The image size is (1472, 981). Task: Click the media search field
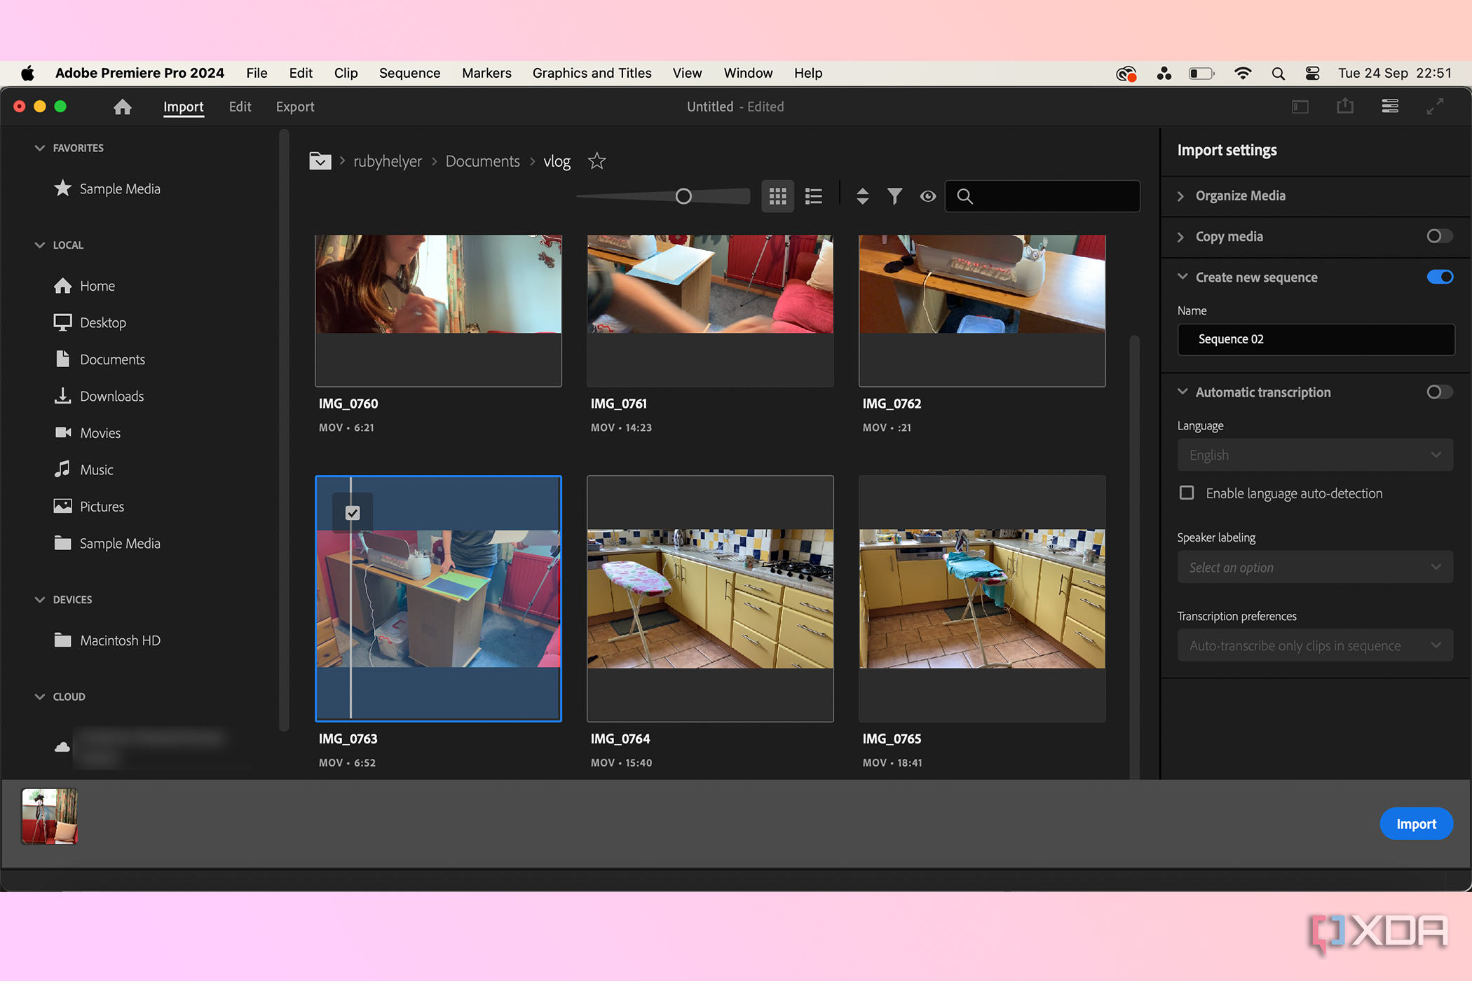tap(1042, 196)
